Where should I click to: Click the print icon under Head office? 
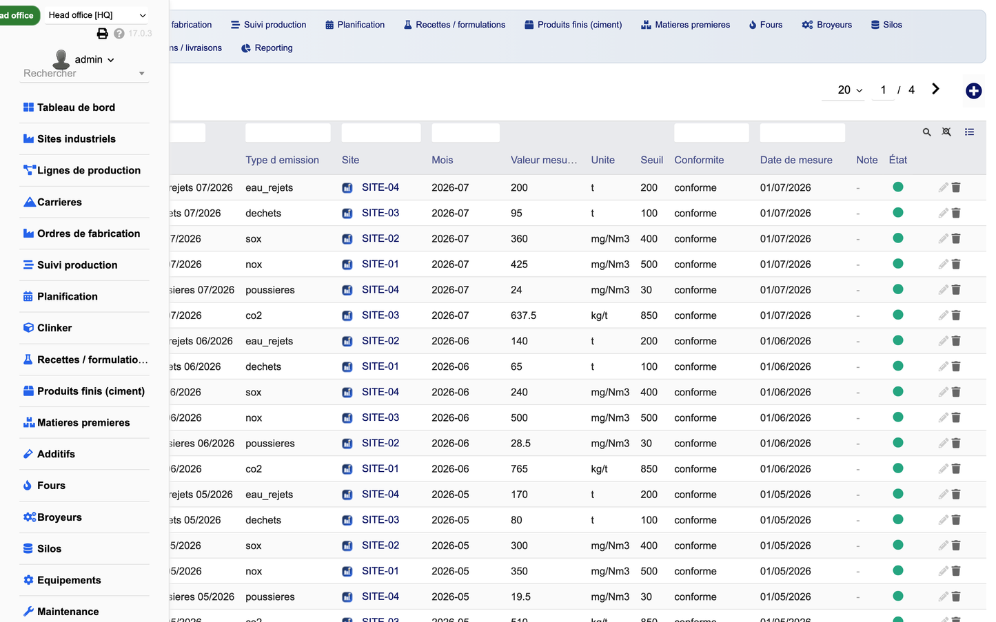pos(102,33)
